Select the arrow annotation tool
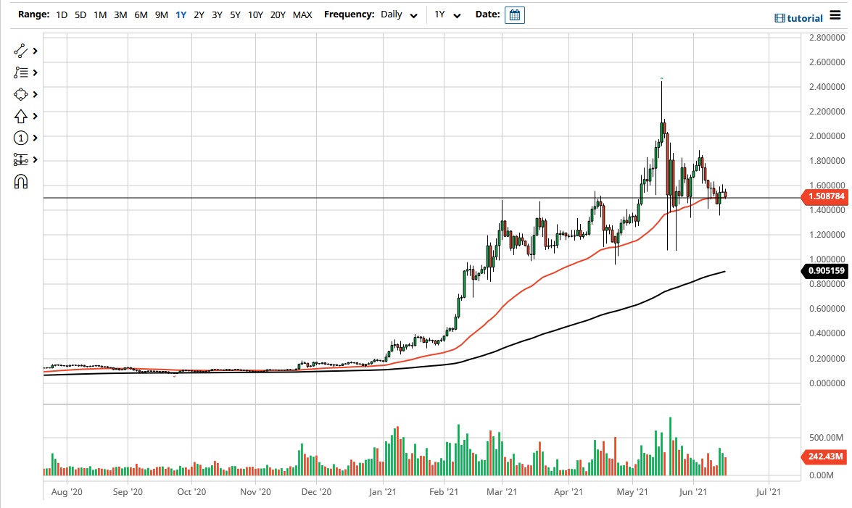This screenshot has height=508, width=852. tap(20, 116)
